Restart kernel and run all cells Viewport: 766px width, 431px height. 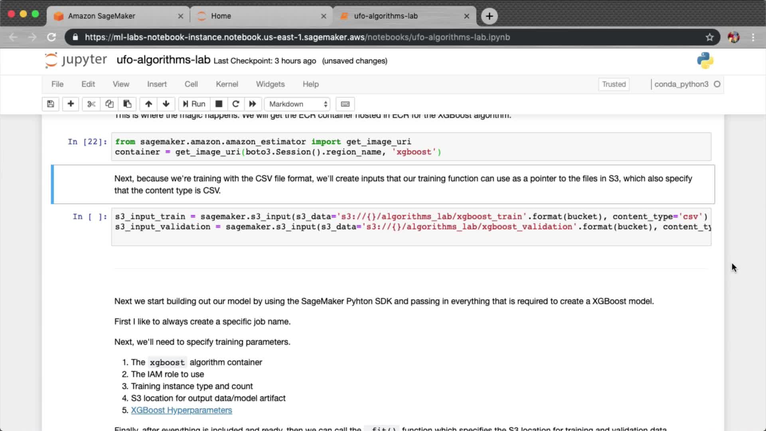pyautogui.click(x=253, y=104)
